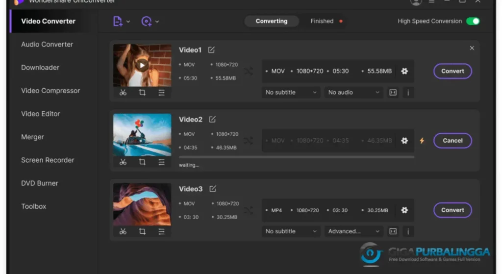
Task: Click Video1 preview window icon
Action: coord(393,93)
